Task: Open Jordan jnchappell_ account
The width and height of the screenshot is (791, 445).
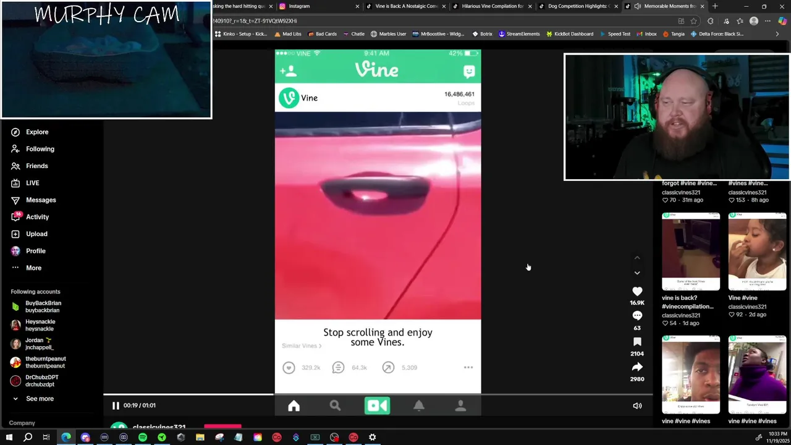Action: [x=33, y=344]
